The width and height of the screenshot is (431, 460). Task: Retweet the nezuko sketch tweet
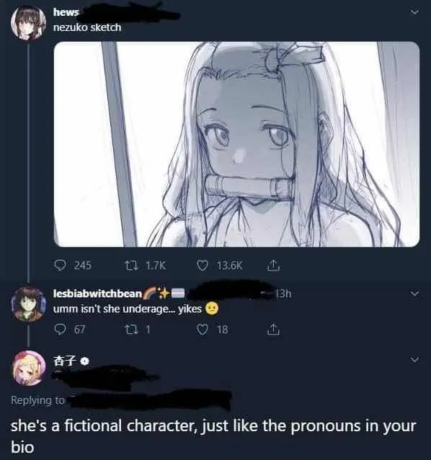tap(128, 266)
